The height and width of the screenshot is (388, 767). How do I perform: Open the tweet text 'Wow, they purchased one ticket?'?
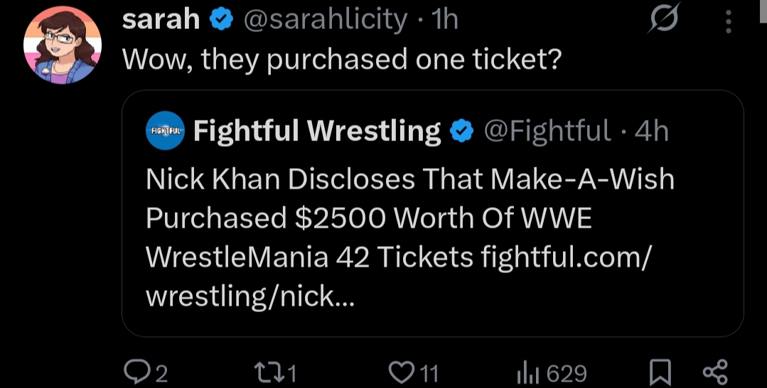coord(341,60)
